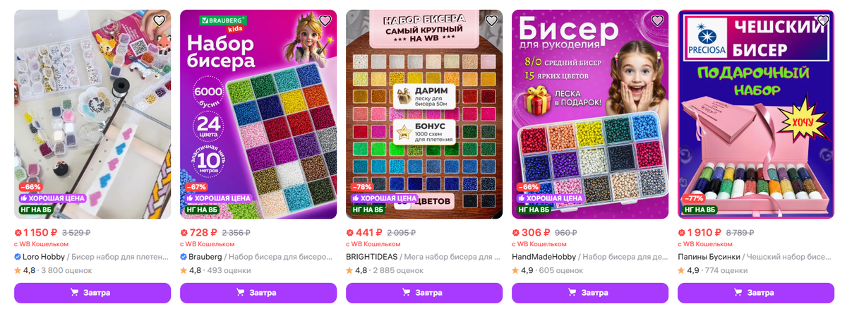The height and width of the screenshot is (309, 847).
Task: Favorite the HandMadeHobby bead set
Action: (x=657, y=20)
